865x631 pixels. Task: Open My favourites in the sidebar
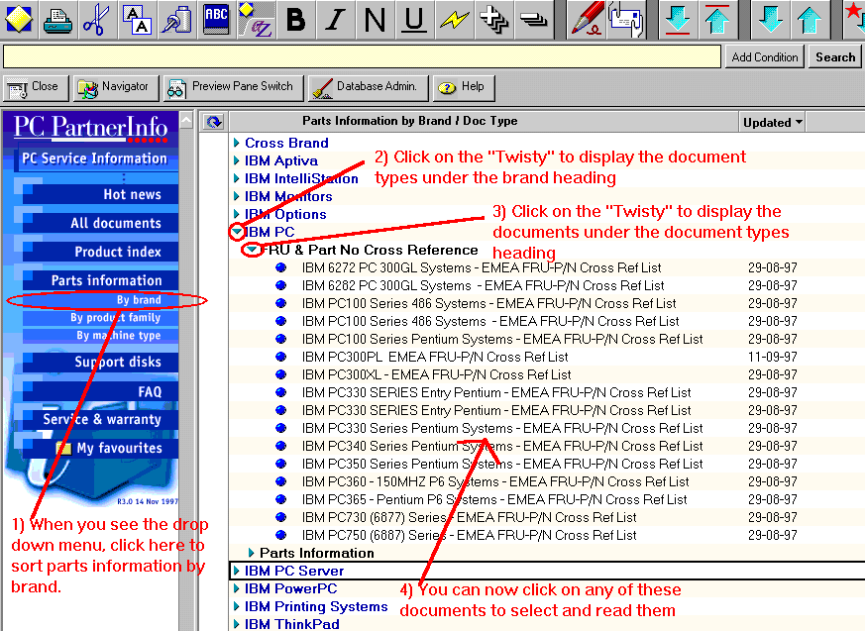[119, 448]
